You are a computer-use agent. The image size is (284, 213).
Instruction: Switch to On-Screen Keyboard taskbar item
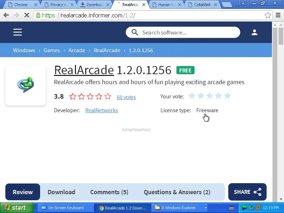(66, 208)
